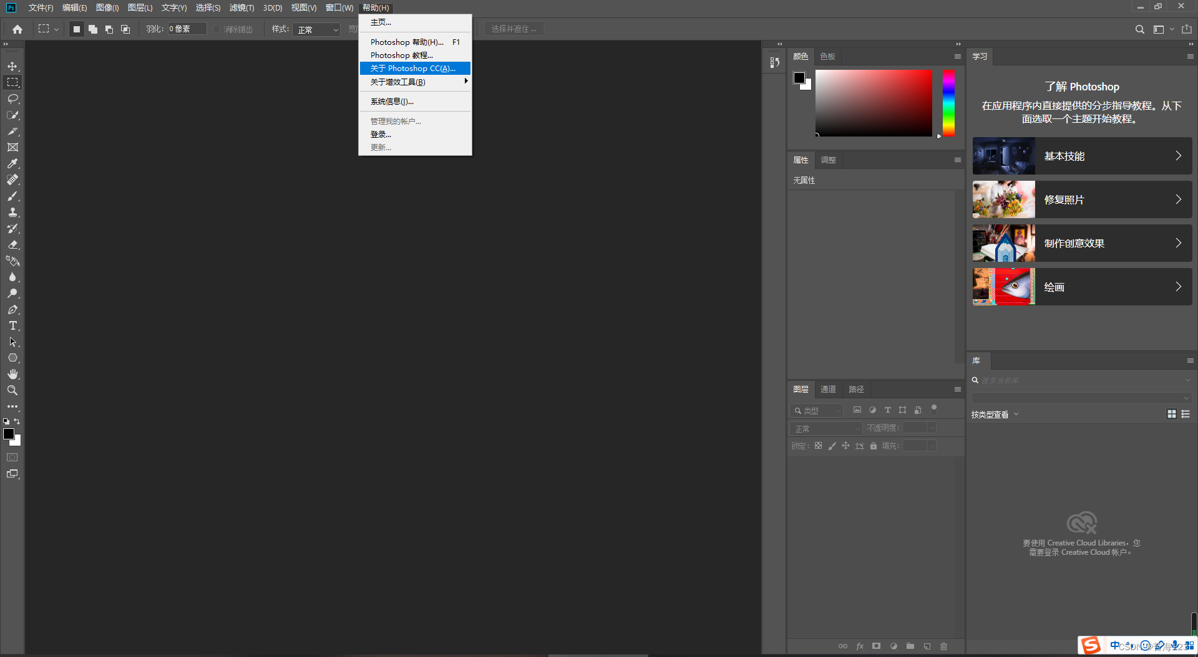
Task: Open the 修复照片 tutorial card
Action: click(1082, 199)
